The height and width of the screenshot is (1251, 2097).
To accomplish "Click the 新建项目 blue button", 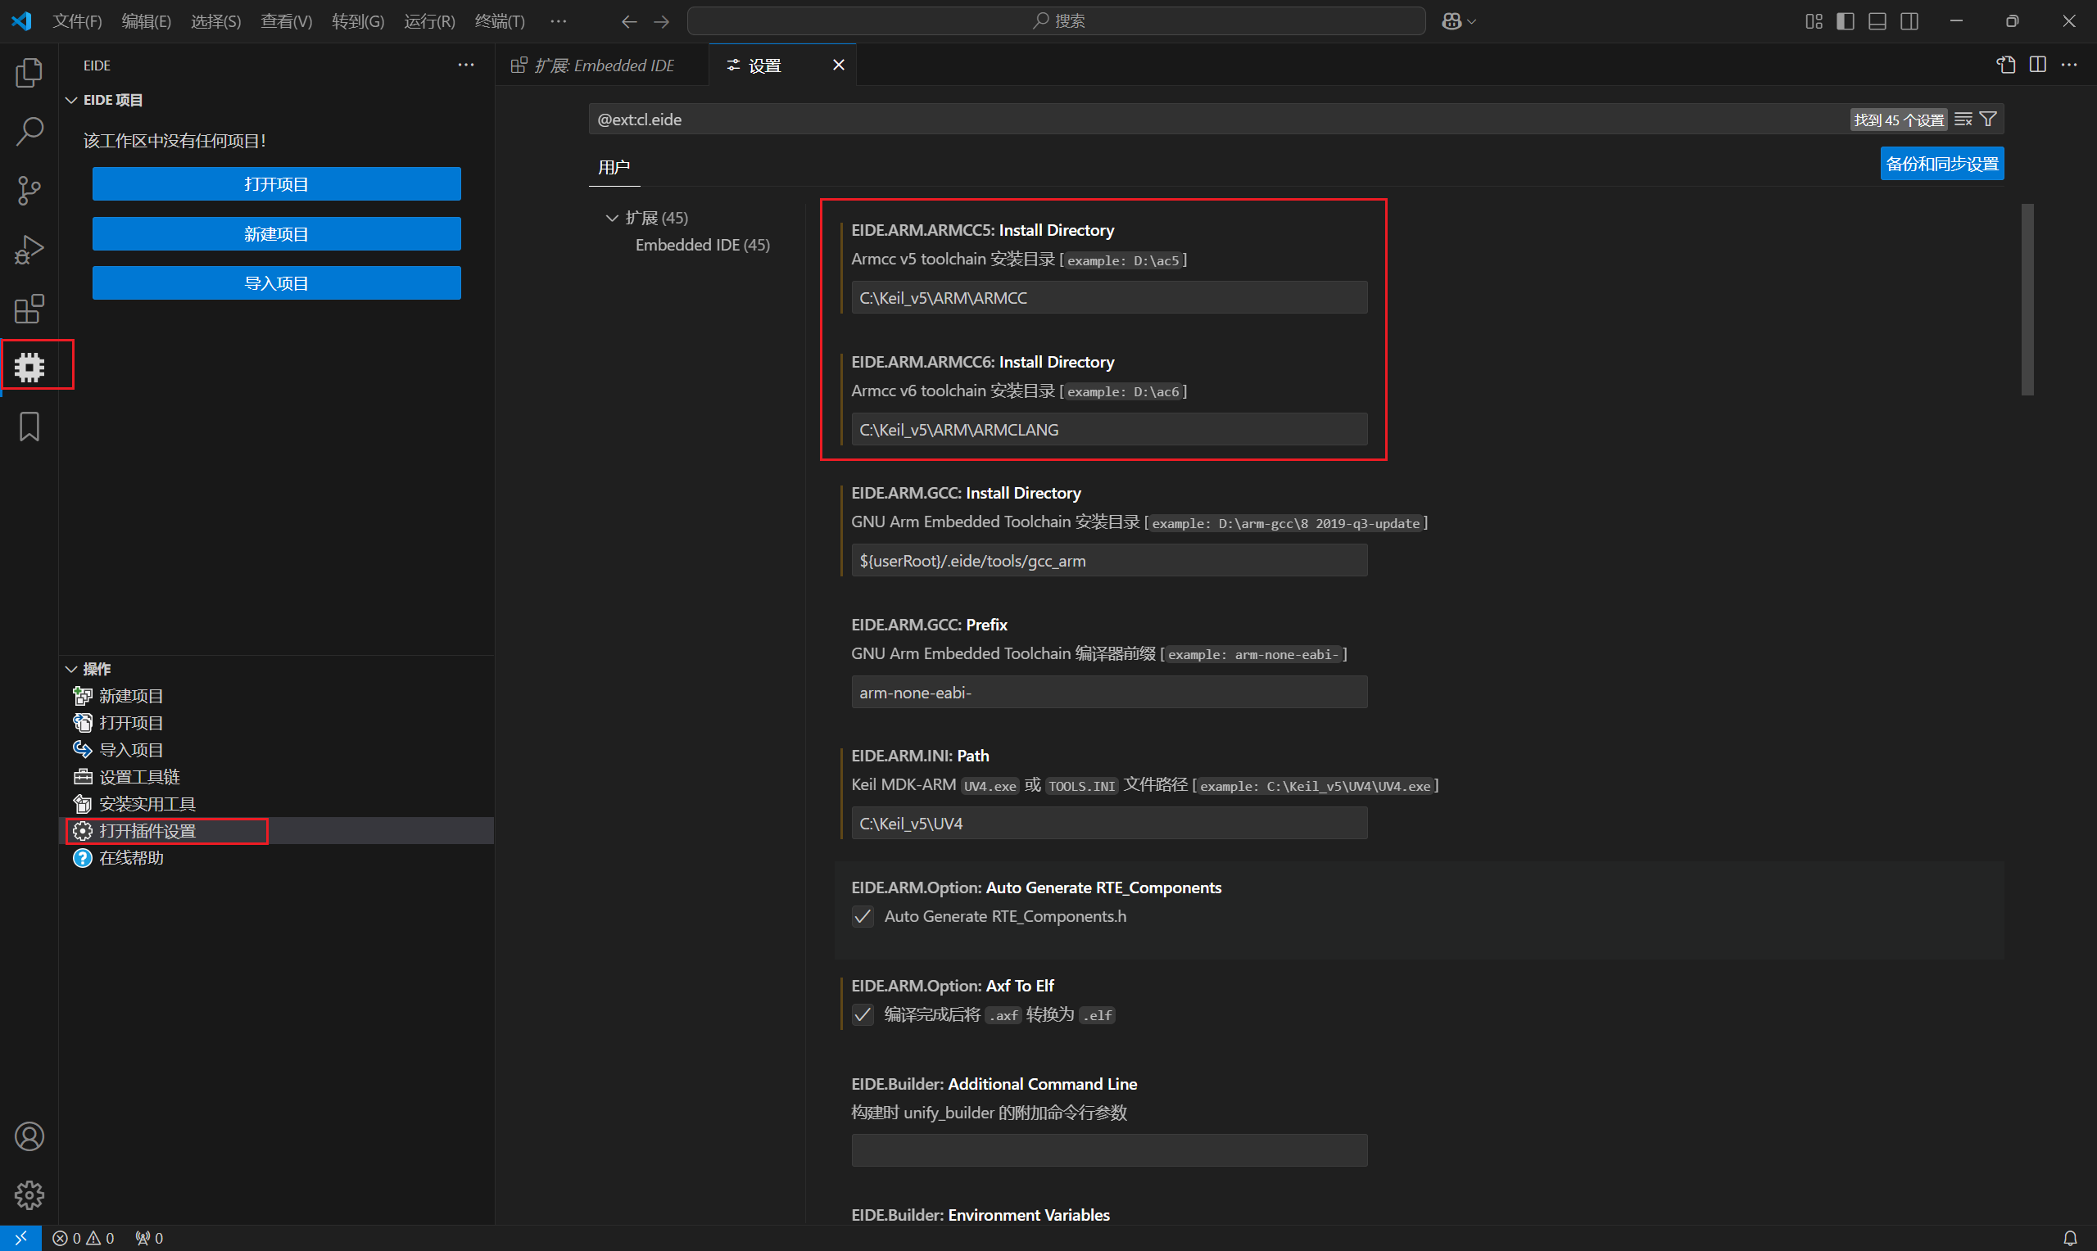I will (x=277, y=234).
